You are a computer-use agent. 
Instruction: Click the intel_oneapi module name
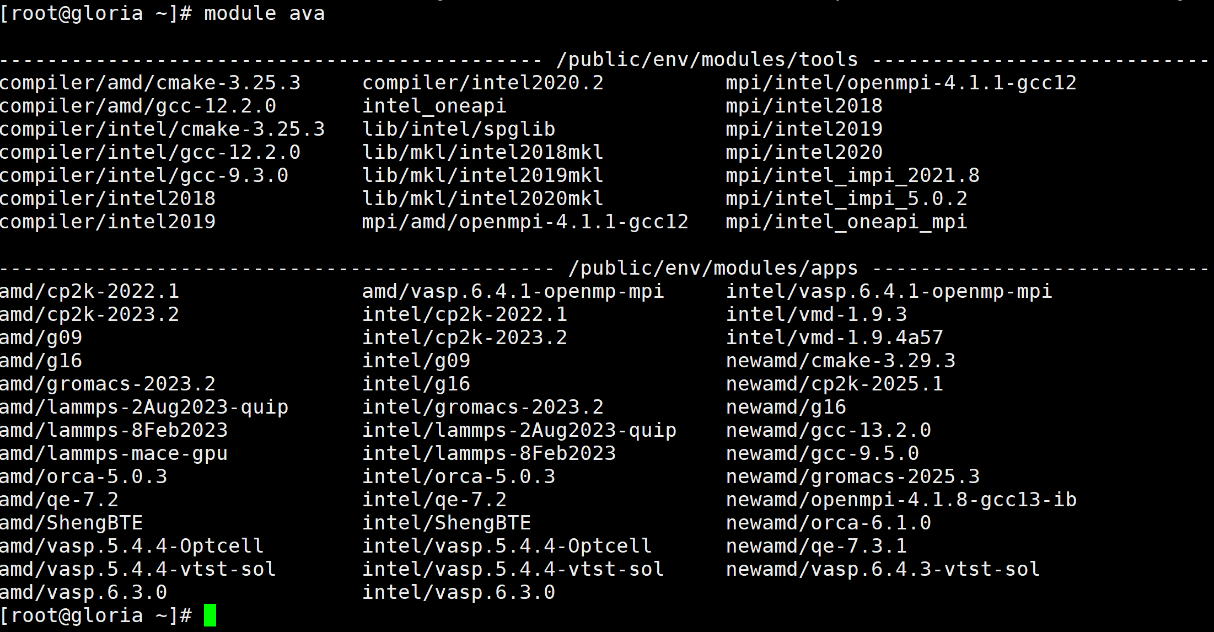point(434,106)
